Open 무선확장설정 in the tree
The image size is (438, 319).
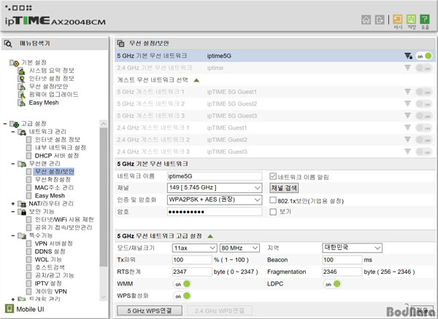(53, 180)
